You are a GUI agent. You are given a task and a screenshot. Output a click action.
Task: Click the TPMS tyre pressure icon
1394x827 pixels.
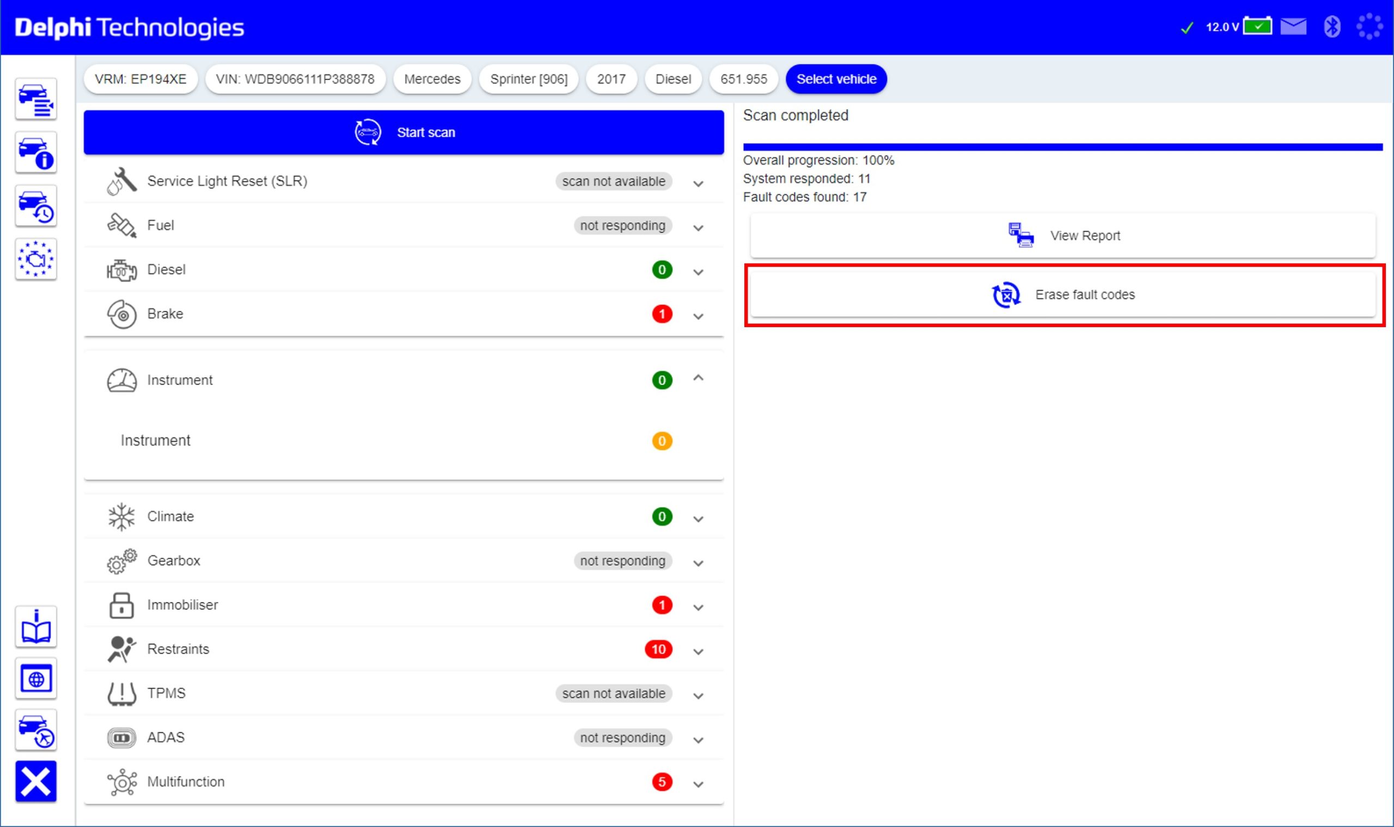pyautogui.click(x=121, y=694)
